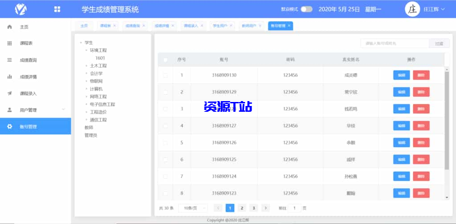456x224 pixels.
Task: Click the bar chart icon beside 成绩详情
Action: 10,77
